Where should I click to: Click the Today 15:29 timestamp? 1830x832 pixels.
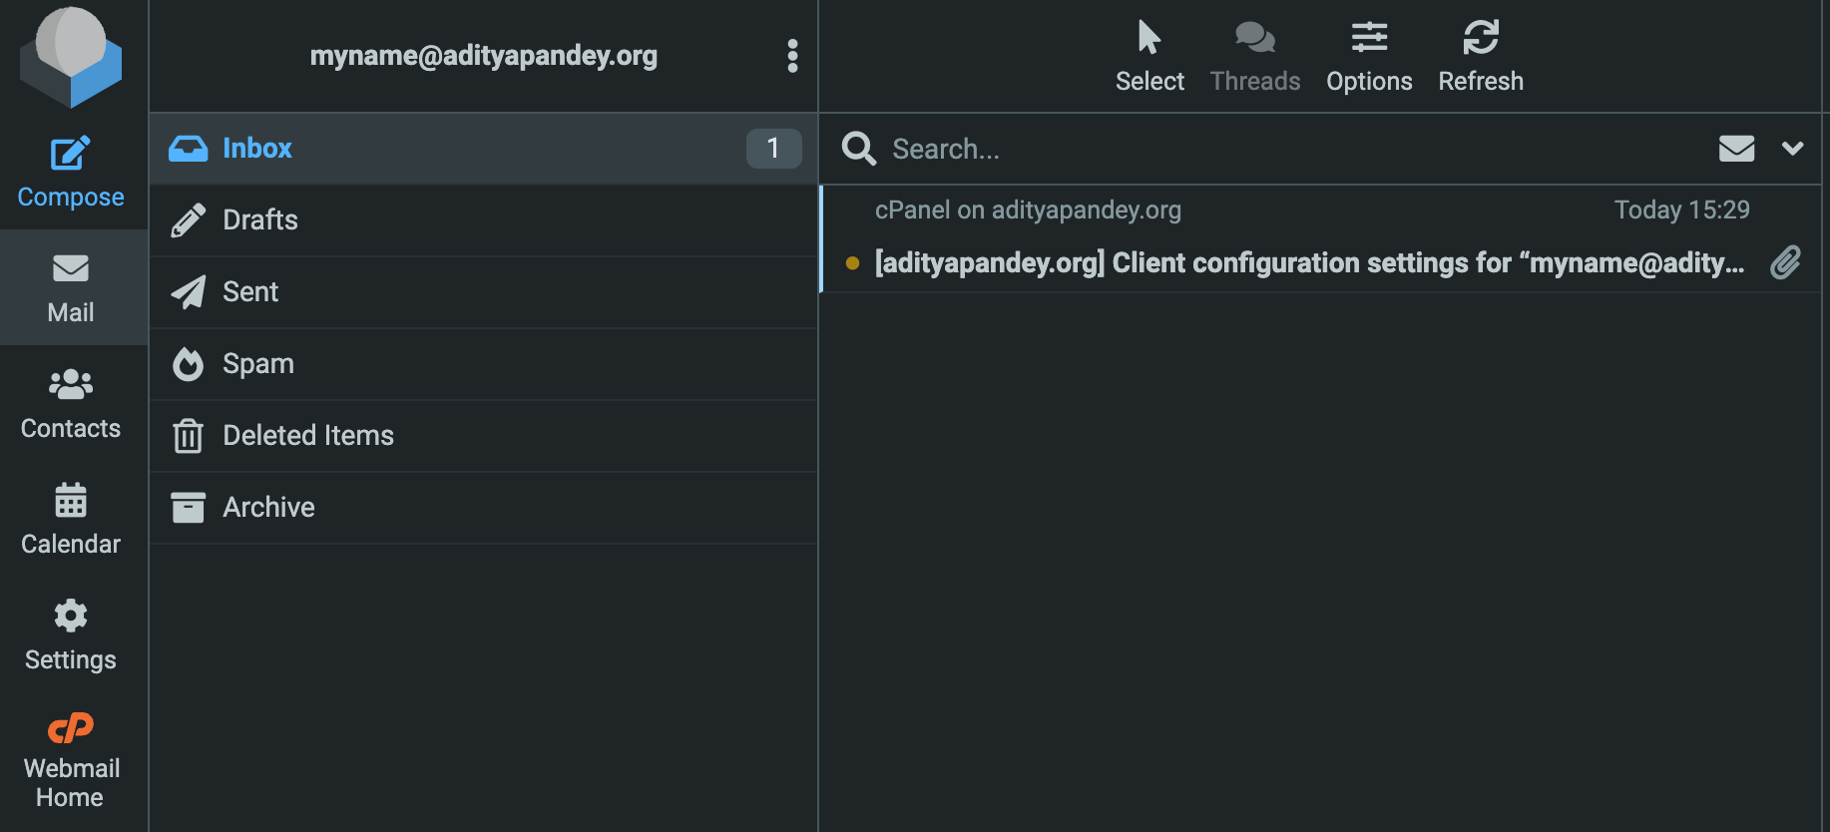click(x=1682, y=210)
